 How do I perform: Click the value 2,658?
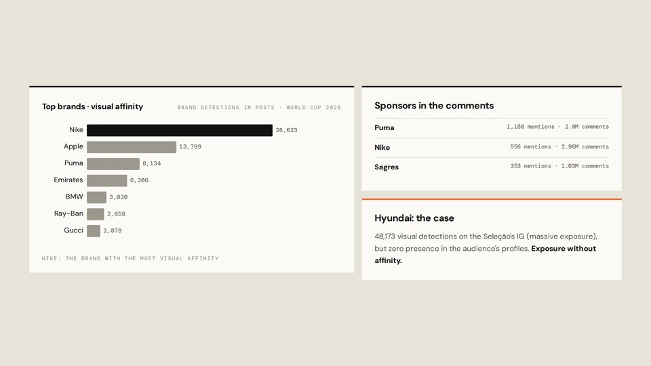[116, 214]
